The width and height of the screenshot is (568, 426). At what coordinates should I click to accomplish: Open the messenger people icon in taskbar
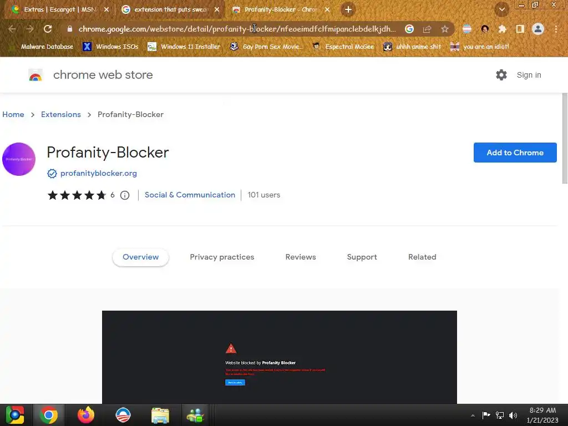195,415
